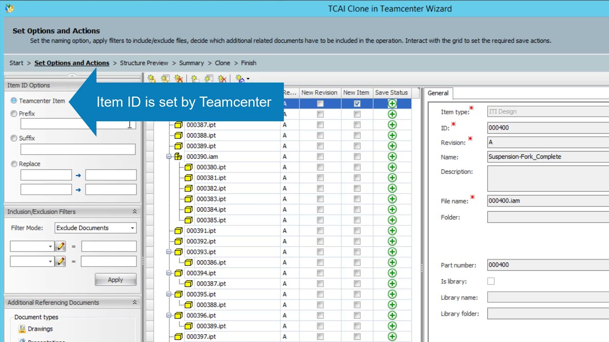Toggle the Is library checkbox
Screen dimensions: 609x342
point(491,281)
